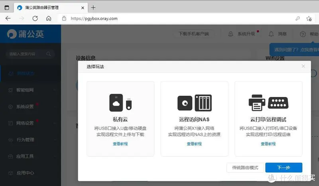Click the 系统升级 upgrade icon in header
This screenshot has height=186, width=319.
230,34
